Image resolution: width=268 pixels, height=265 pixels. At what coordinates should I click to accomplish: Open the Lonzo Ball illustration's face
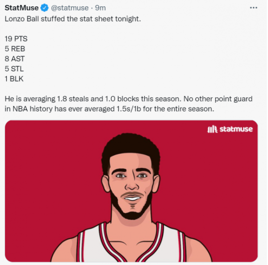coord(131,184)
